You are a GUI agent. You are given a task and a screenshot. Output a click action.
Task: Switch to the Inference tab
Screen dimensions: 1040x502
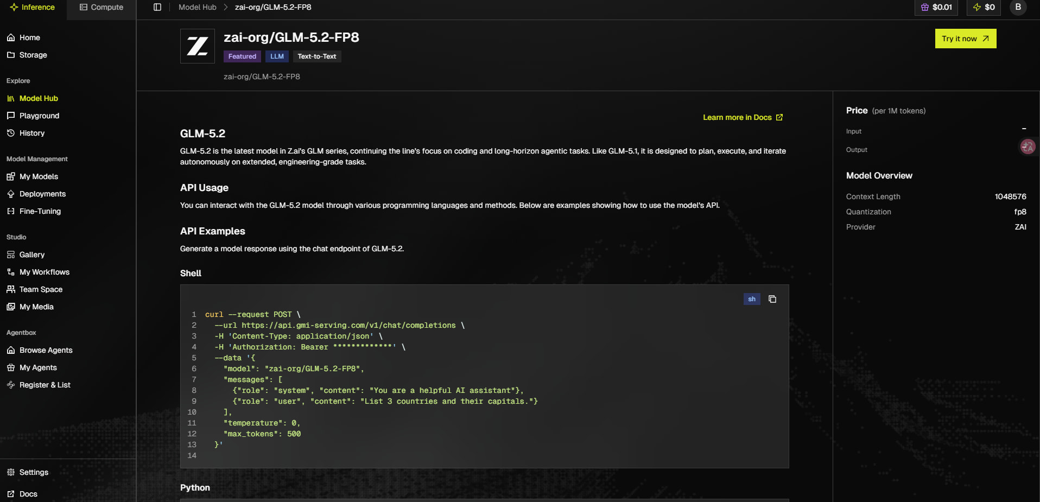pyautogui.click(x=33, y=7)
